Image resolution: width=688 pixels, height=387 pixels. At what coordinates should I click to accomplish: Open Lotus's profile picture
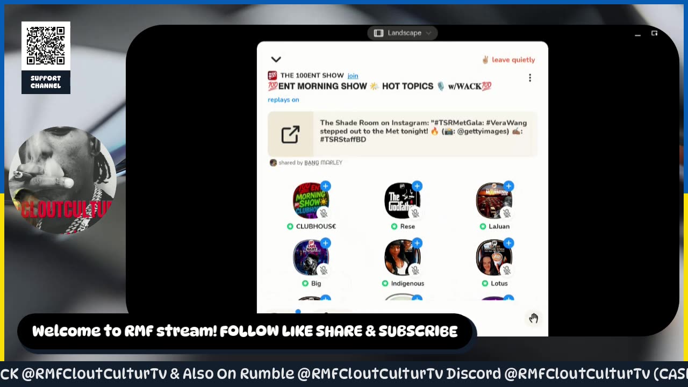pos(494,257)
